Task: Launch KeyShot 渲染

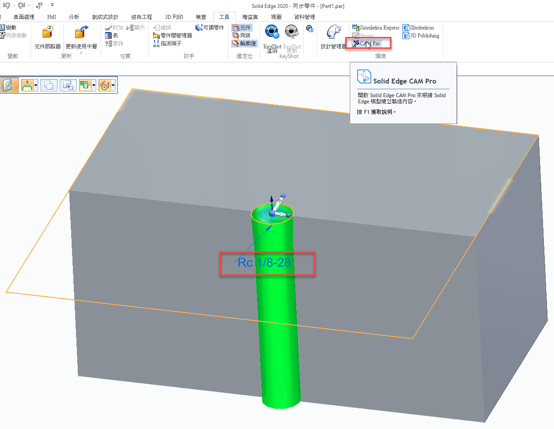Action: (x=272, y=38)
